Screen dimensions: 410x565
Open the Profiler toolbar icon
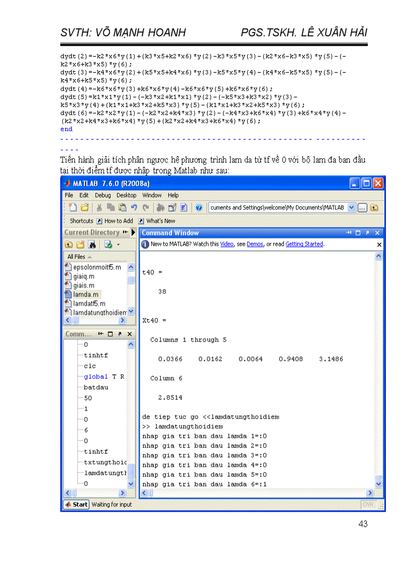click(x=183, y=207)
